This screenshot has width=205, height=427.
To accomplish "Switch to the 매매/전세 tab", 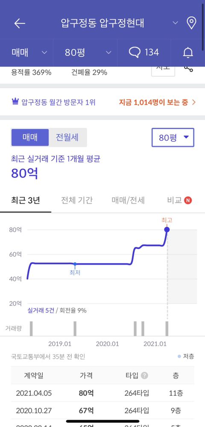I will (128, 201).
